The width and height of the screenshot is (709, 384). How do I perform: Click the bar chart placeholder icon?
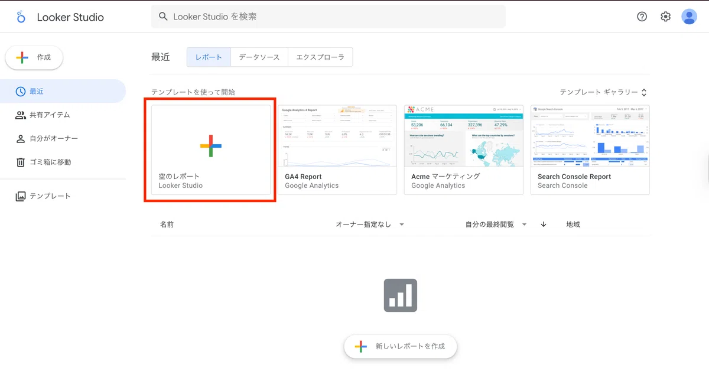click(401, 295)
